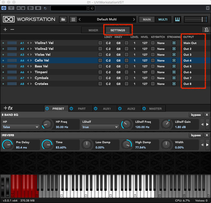Screen dimensions: 211x203
Task: Enable keyswitch checkbox for Bass Vel
Action: [x=153, y=66]
